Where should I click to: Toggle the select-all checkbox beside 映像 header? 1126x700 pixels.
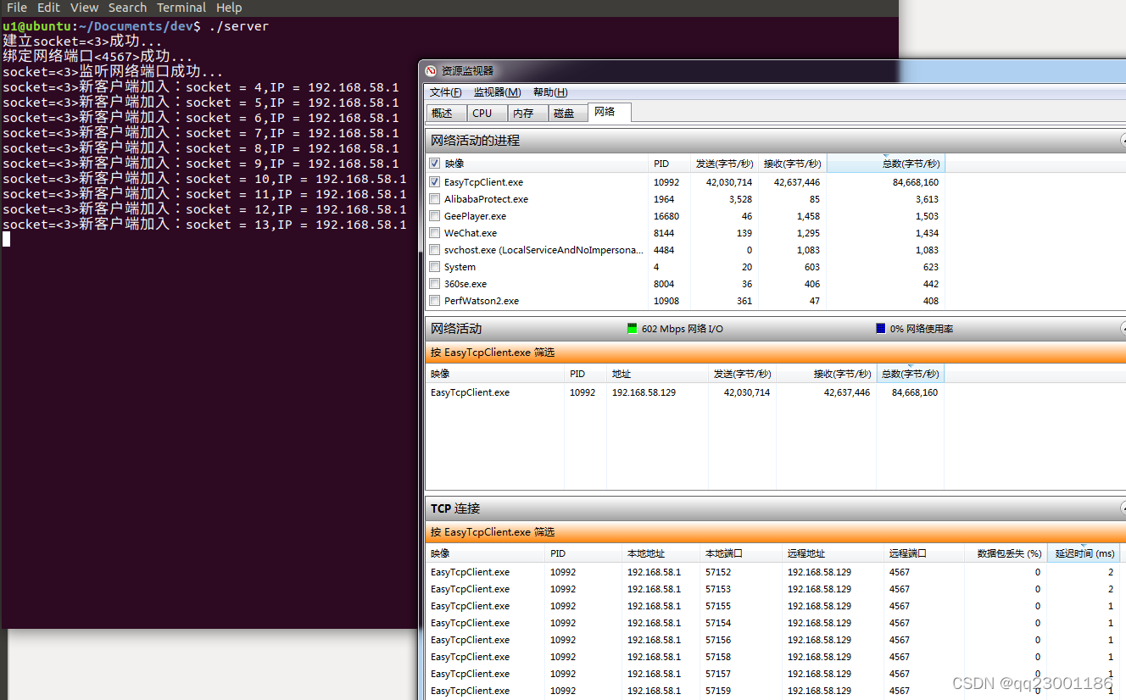(434, 164)
